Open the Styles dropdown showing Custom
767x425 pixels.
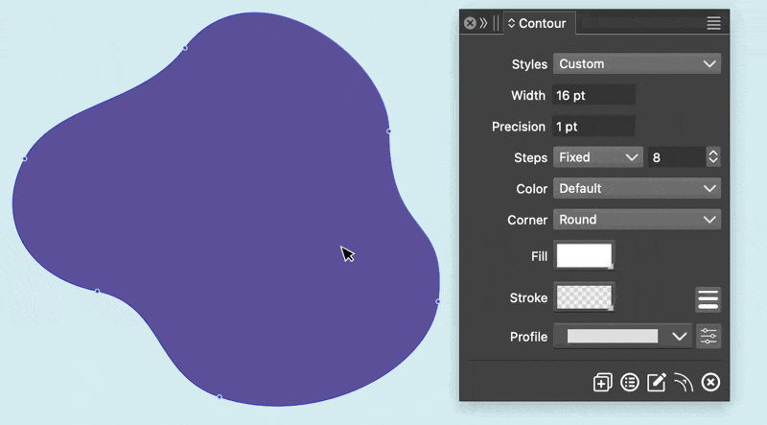pyautogui.click(x=637, y=64)
